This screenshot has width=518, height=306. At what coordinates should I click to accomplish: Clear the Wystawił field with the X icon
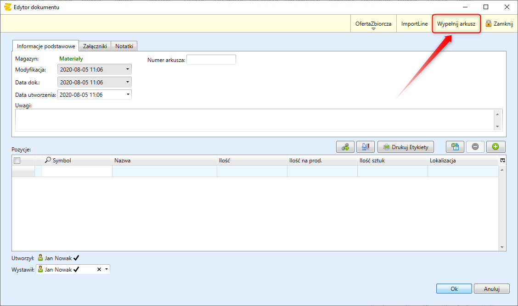(99, 270)
